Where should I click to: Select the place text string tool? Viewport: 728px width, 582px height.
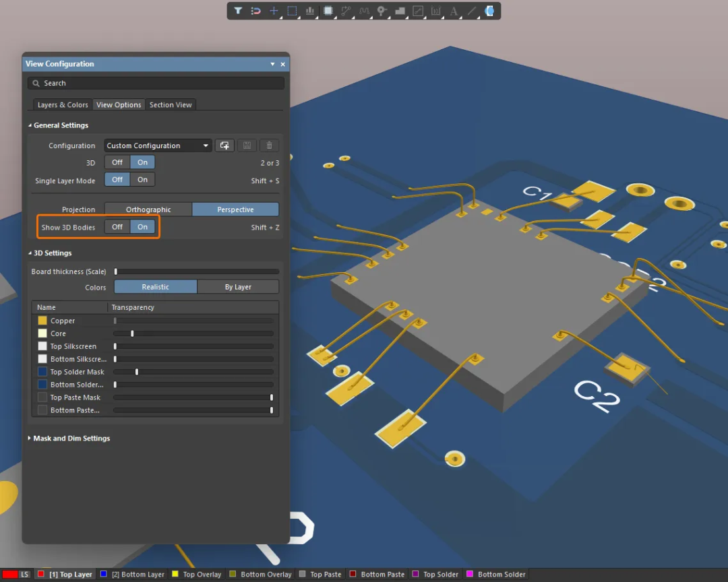click(454, 11)
